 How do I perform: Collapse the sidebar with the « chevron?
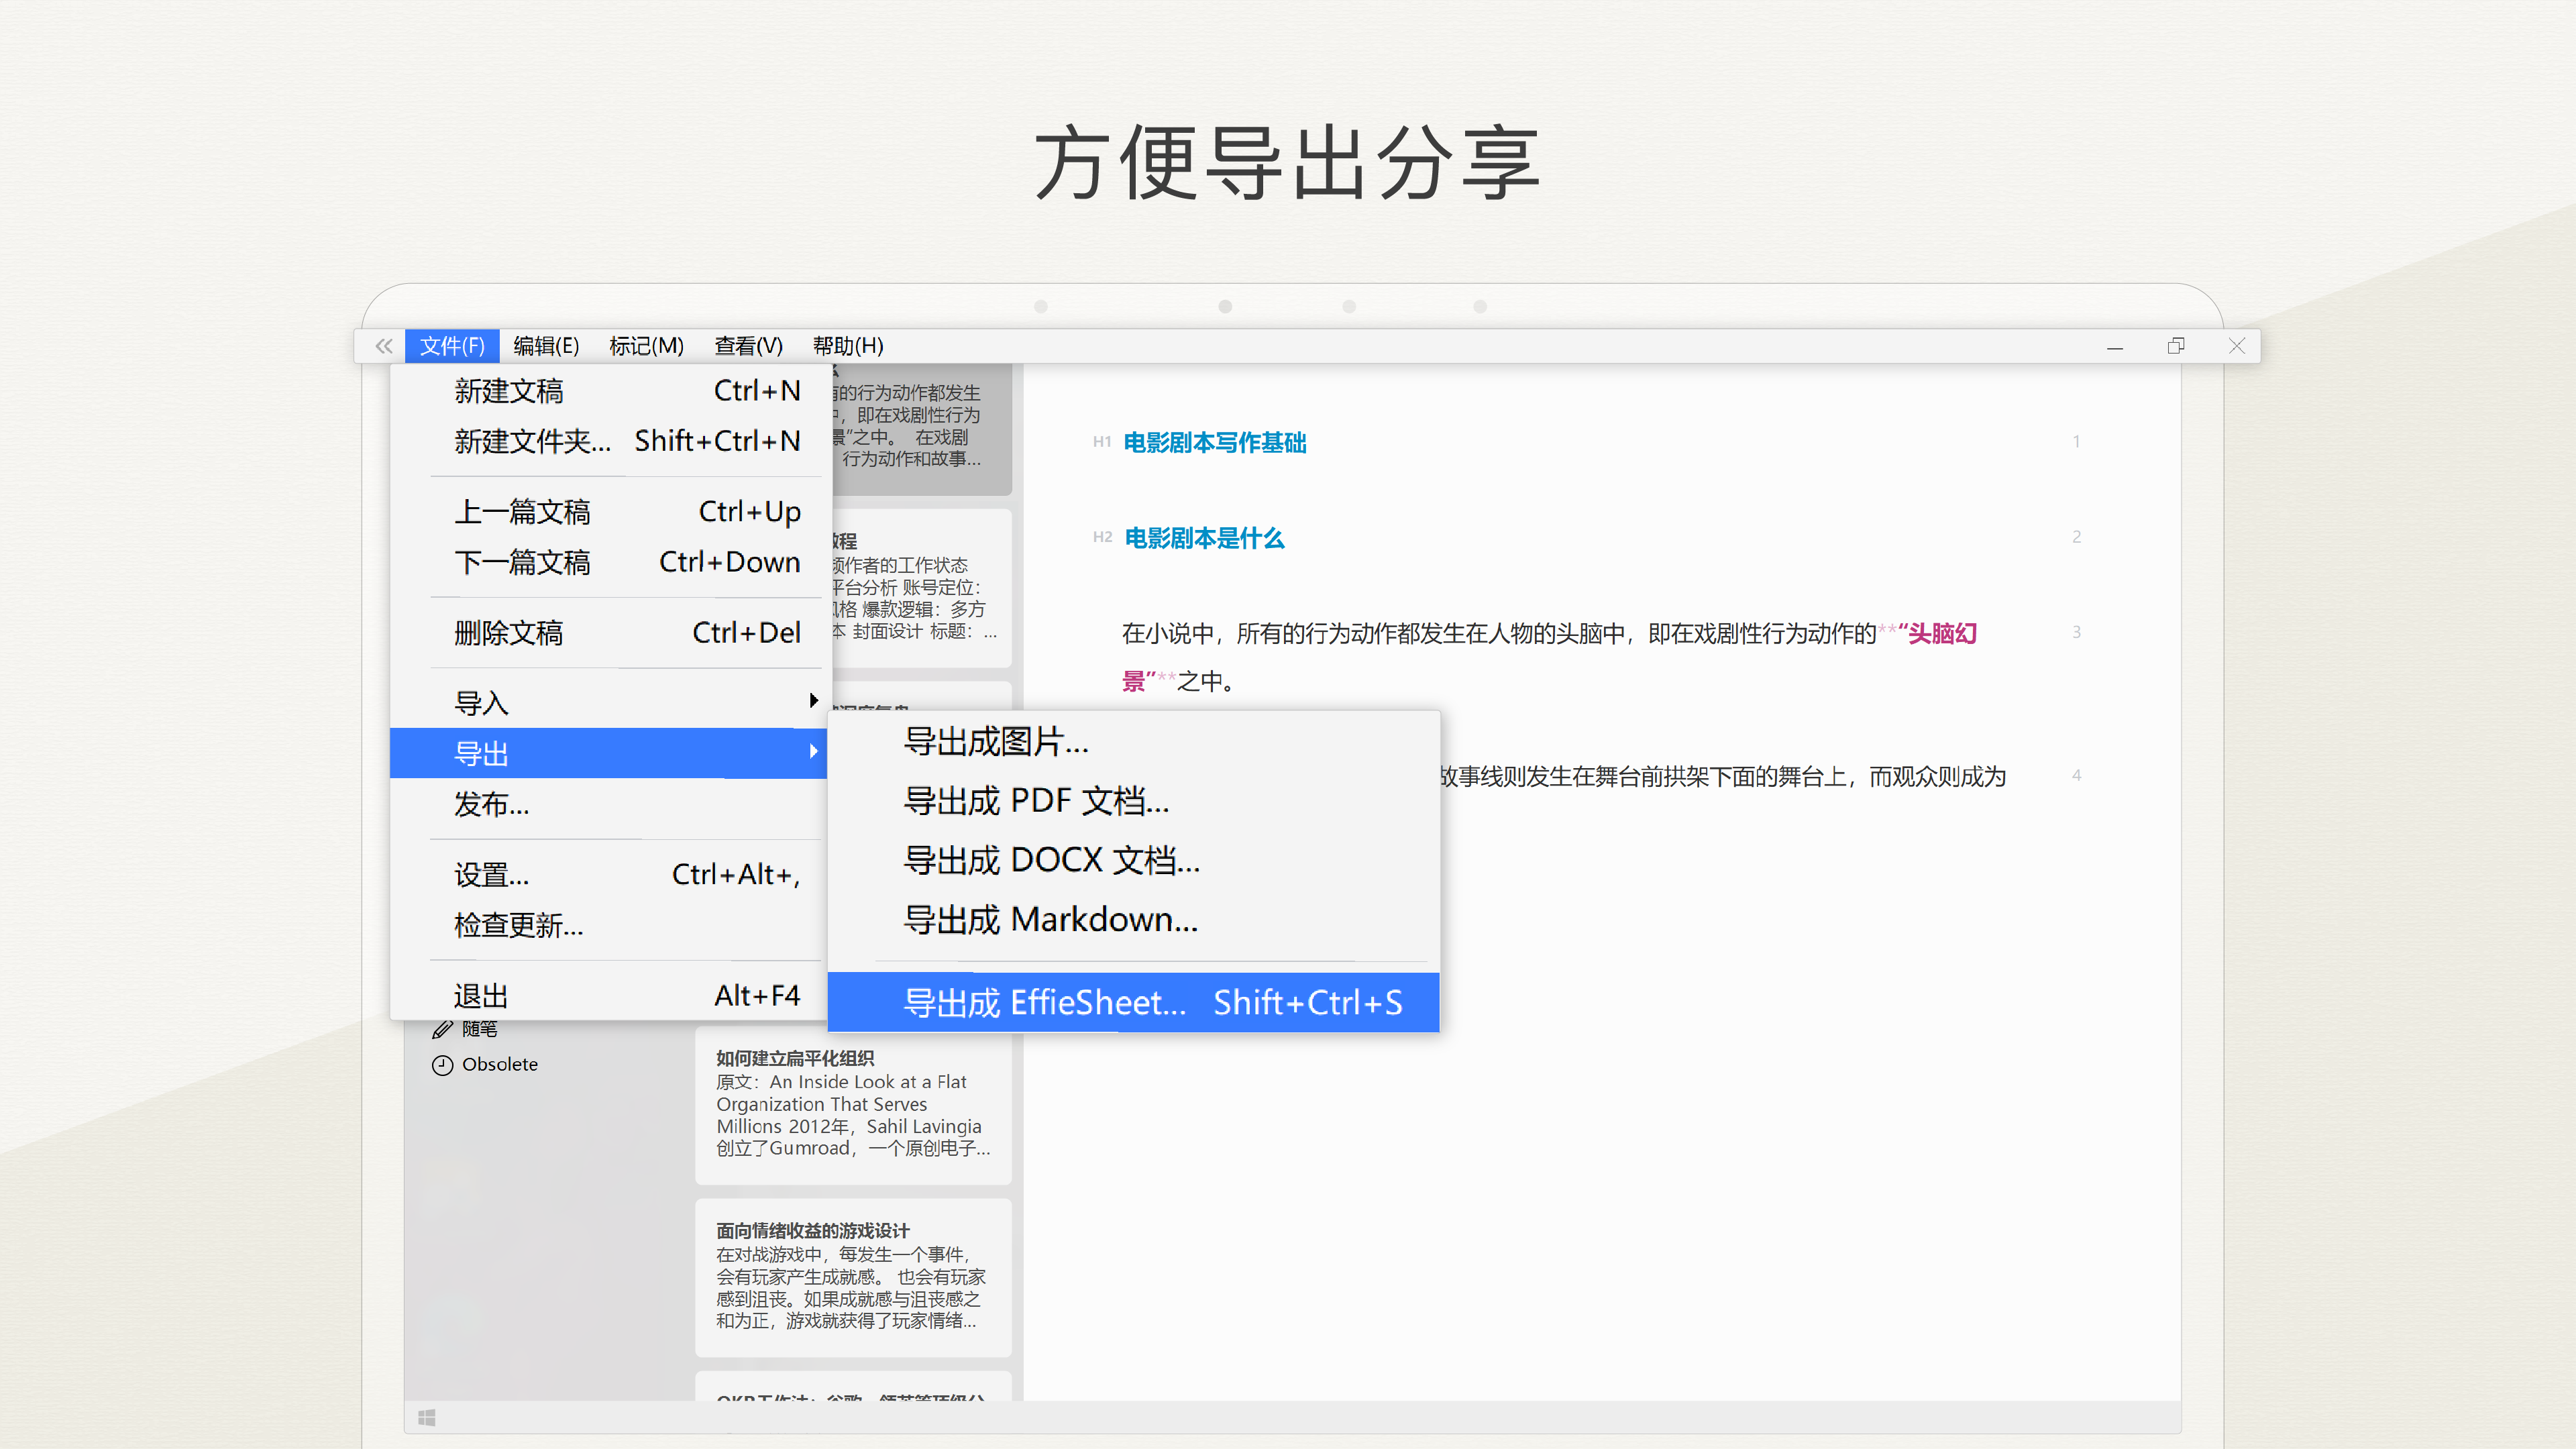point(383,345)
